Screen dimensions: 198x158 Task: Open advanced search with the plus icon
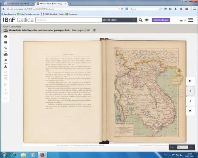coord(147,20)
